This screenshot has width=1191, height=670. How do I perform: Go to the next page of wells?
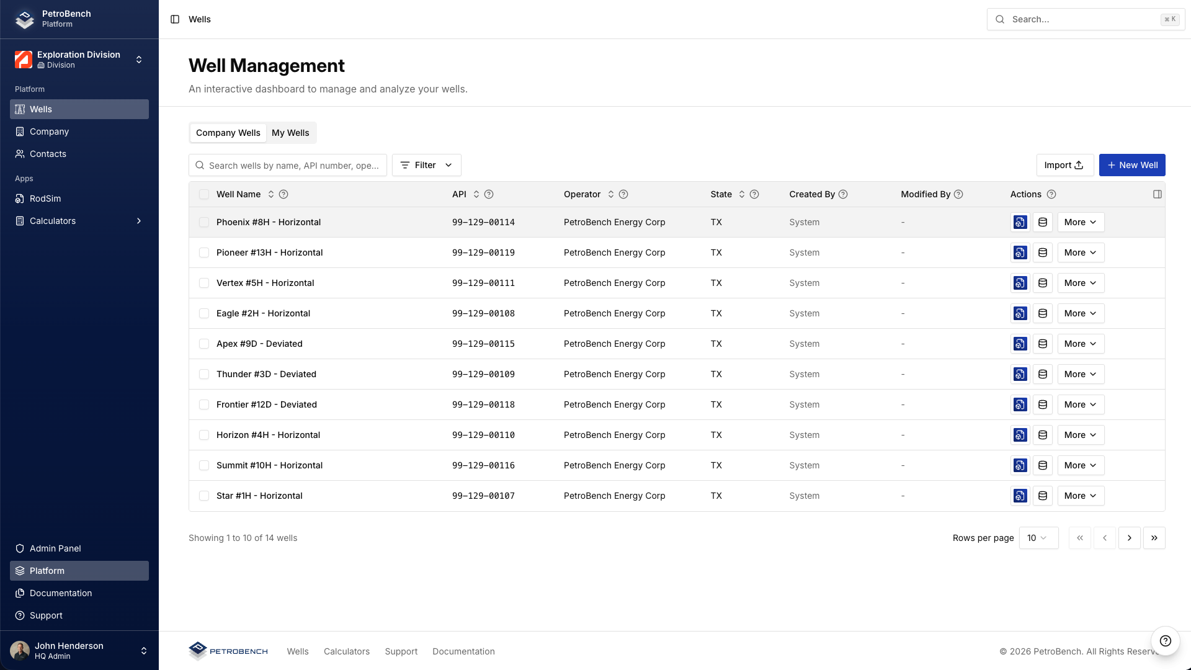click(1130, 538)
